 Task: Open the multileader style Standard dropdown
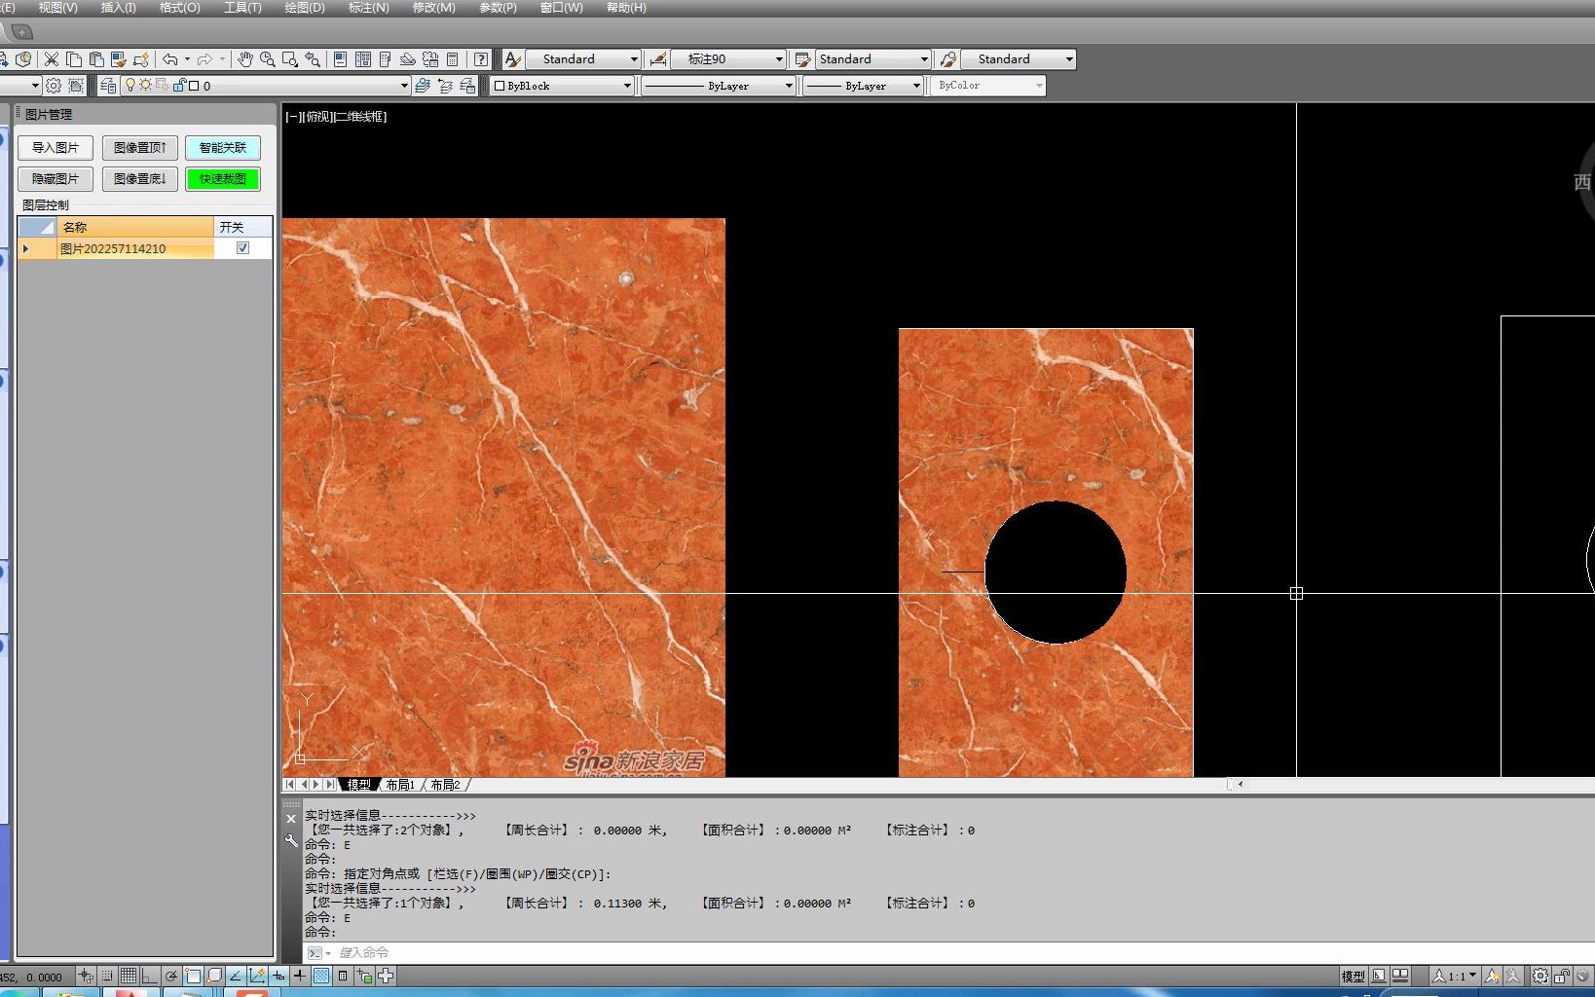[1019, 59]
